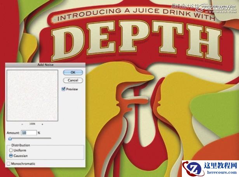Cancel the Add Noise dialog

73,81
